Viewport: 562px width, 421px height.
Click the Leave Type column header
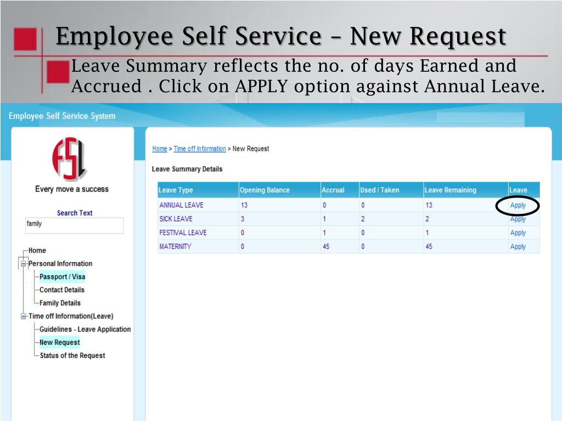[x=198, y=190]
